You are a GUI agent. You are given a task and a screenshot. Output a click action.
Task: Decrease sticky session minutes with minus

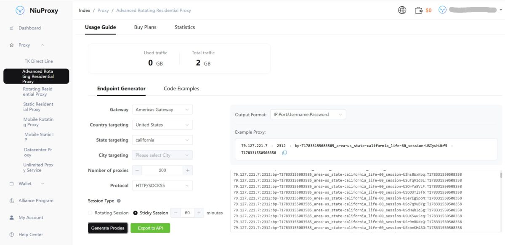176,213
